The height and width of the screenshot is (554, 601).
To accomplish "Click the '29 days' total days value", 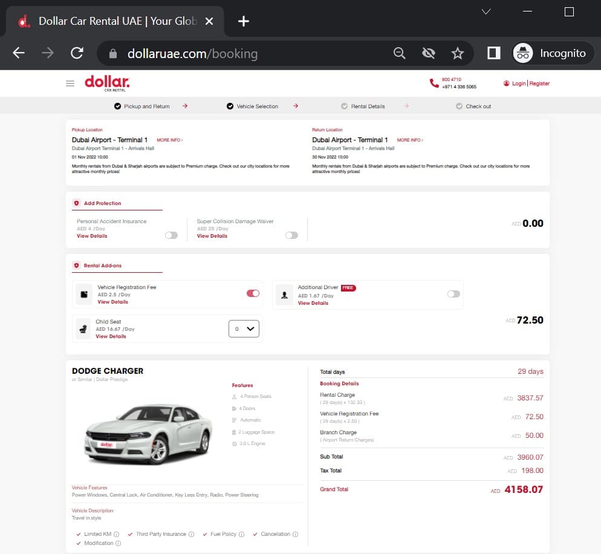I will (x=530, y=371).
